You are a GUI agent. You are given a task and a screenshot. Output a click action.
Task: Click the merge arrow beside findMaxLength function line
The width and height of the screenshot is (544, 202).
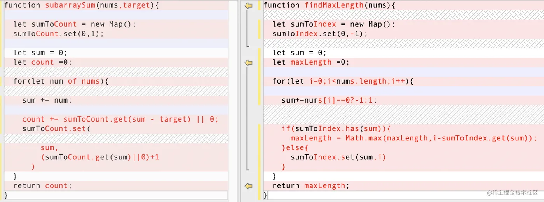(x=249, y=5)
